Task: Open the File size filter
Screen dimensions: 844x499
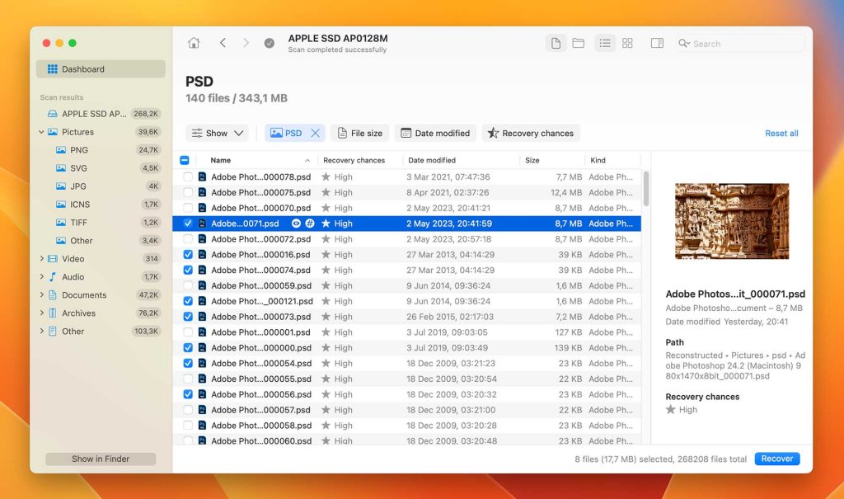Action: (360, 133)
